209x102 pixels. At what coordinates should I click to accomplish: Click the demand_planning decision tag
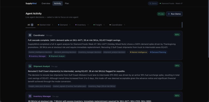65,52
